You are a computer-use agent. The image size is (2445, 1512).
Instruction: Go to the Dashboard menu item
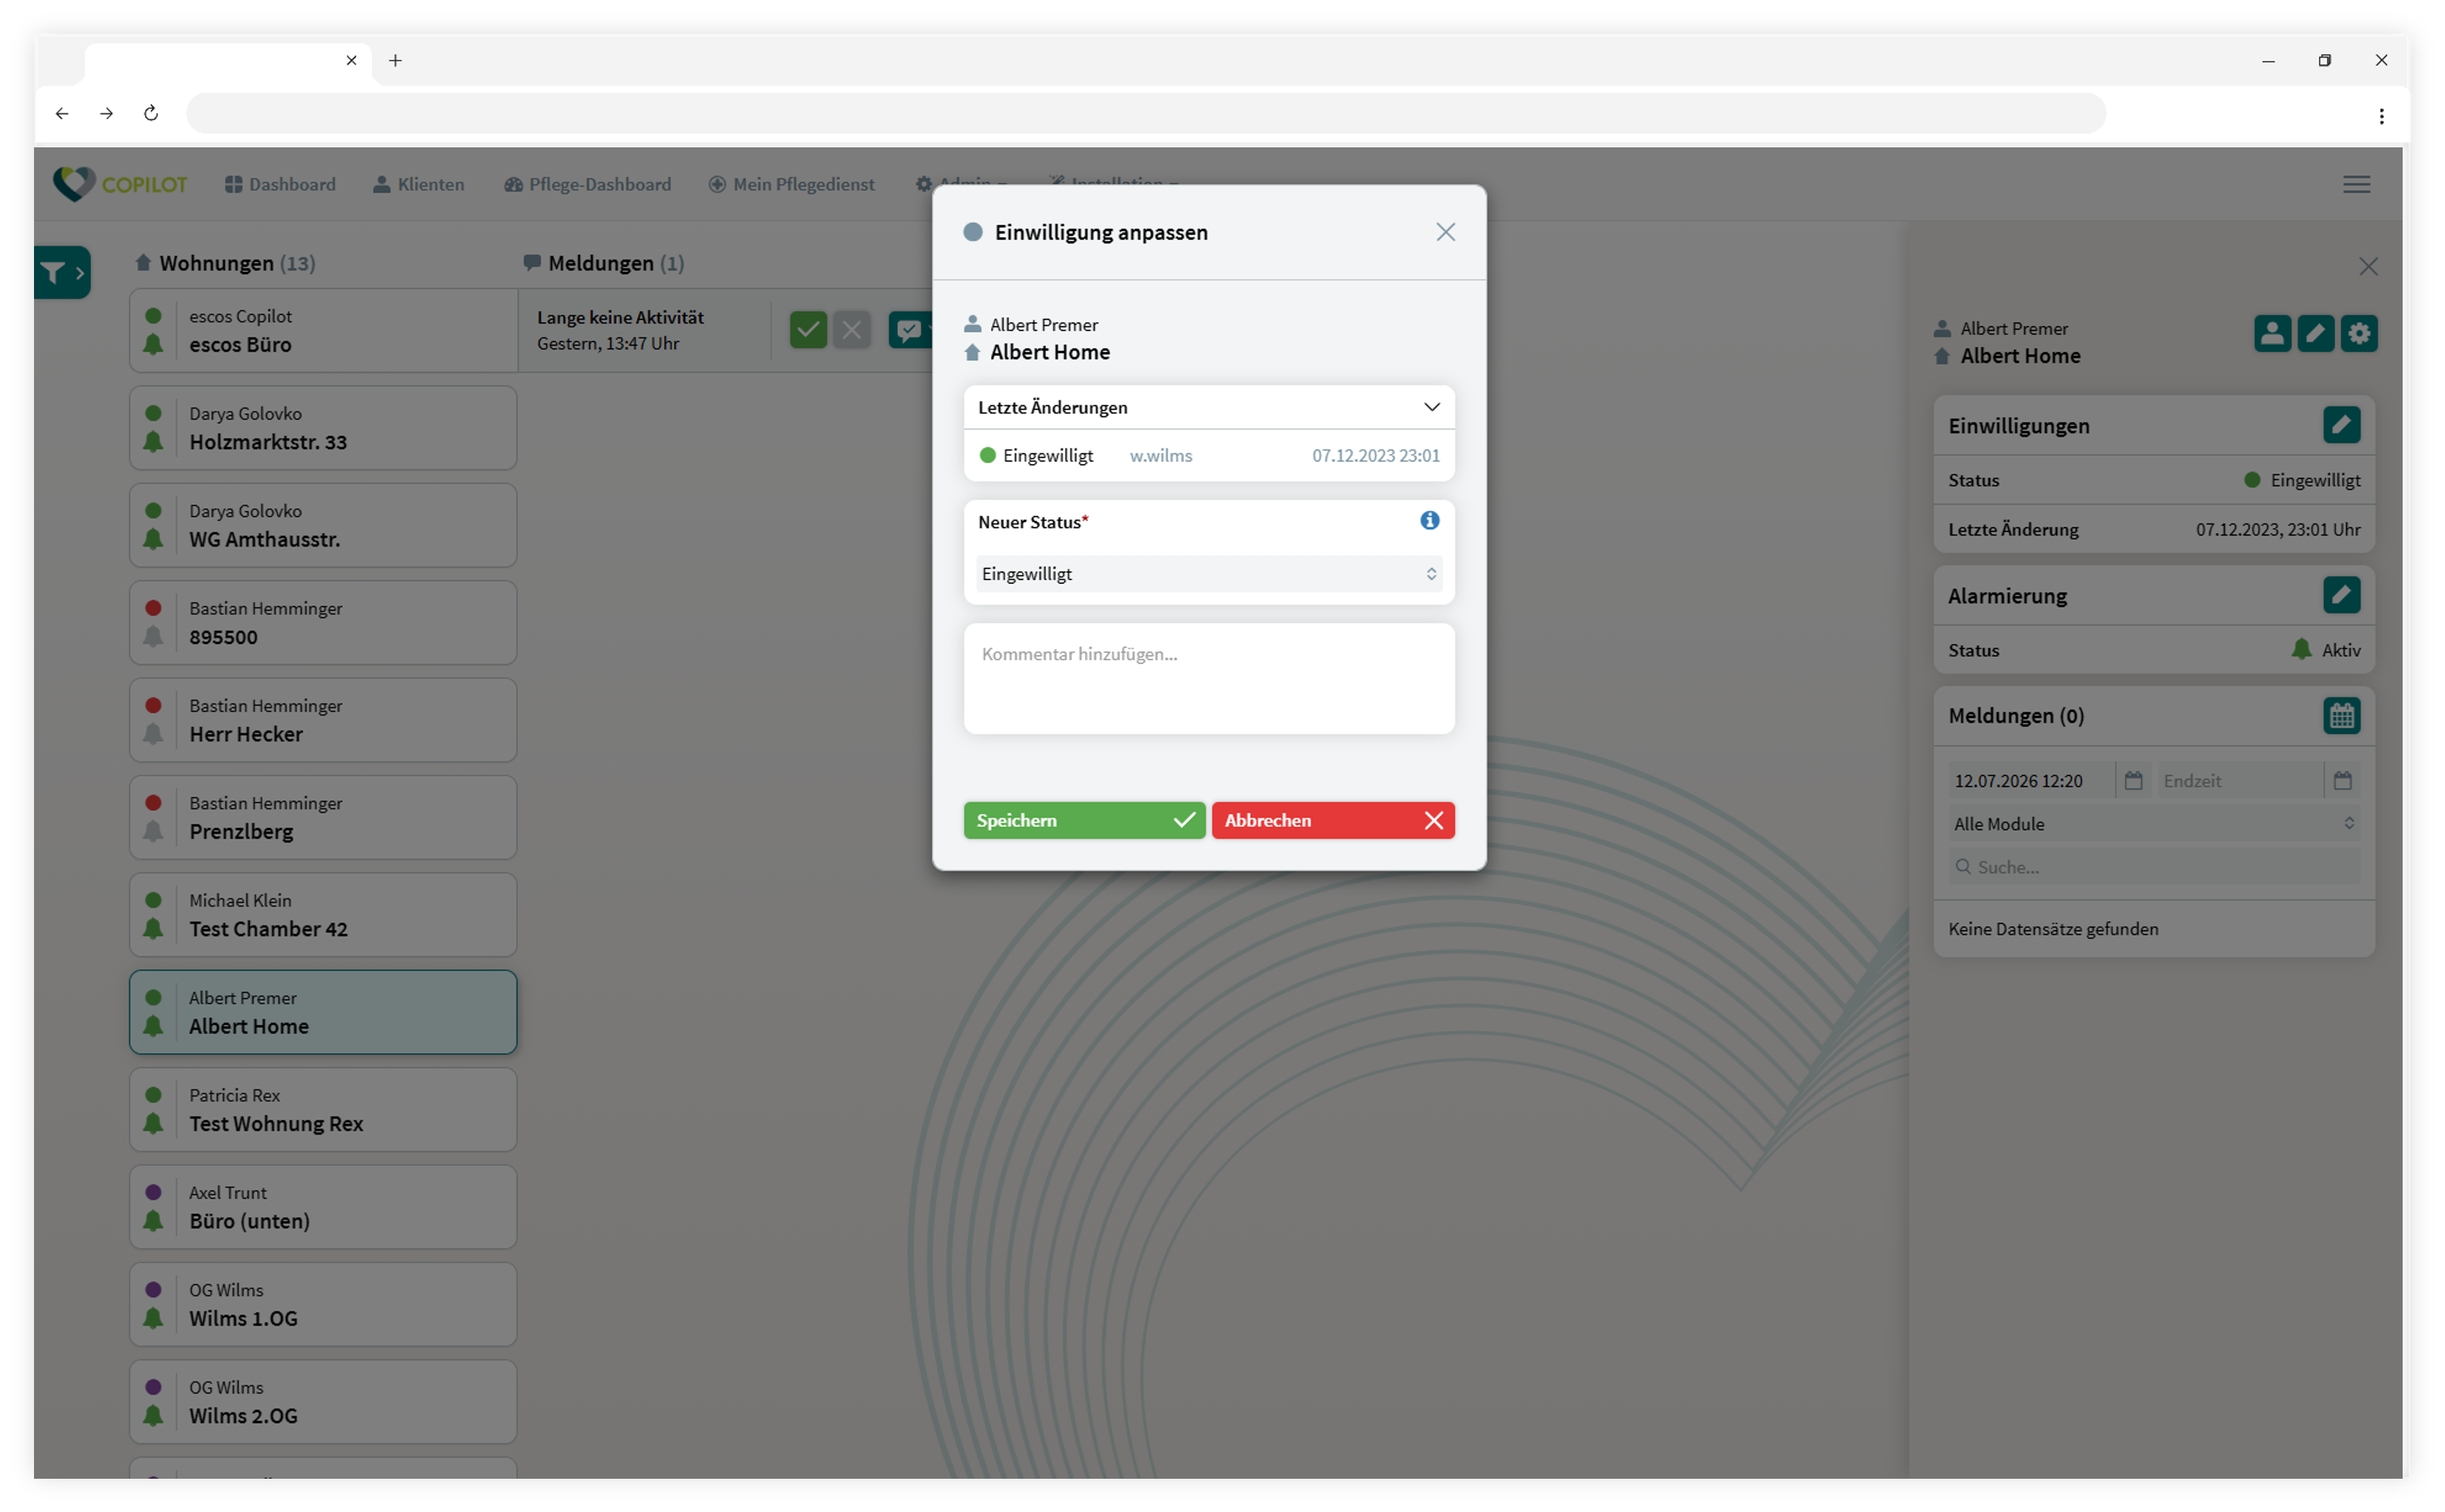(280, 184)
